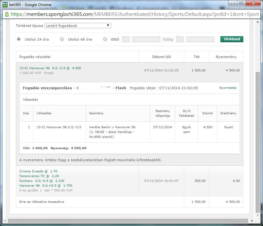This screenshot has width=263, height=226.
Task: Click the 'Esemény időpontja' column header
Action: click(163, 113)
